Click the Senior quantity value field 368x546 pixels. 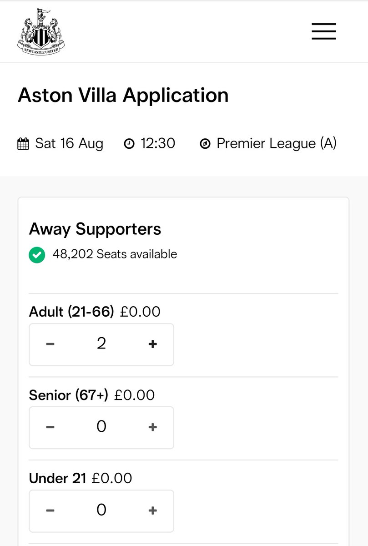coord(101,427)
